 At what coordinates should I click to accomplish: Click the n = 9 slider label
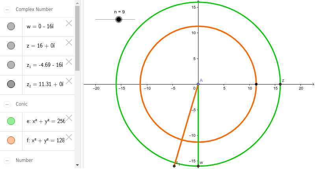pos(119,12)
